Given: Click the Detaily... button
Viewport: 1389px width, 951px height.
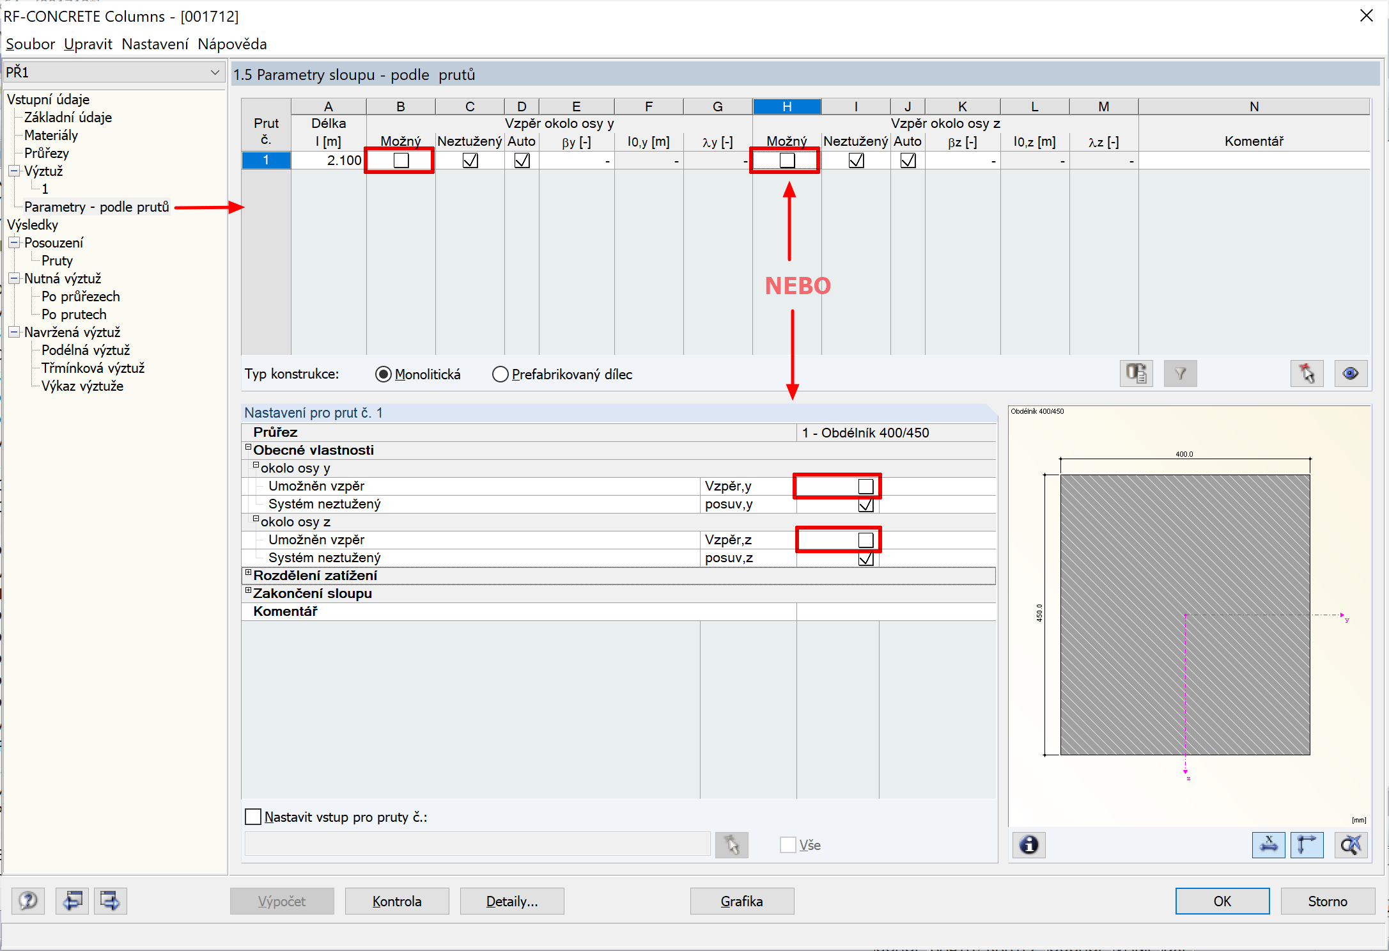Looking at the screenshot, I should tap(511, 901).
